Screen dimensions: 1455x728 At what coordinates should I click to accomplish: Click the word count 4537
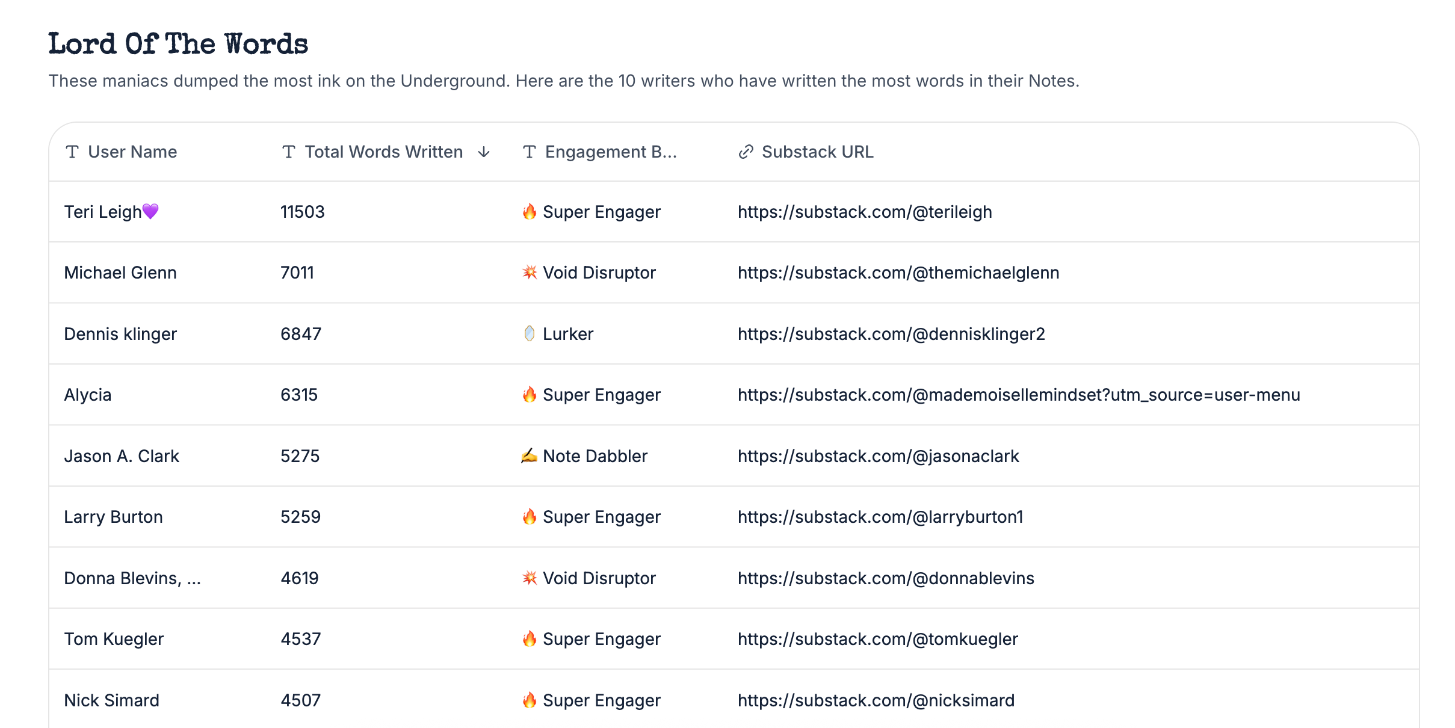301,639
